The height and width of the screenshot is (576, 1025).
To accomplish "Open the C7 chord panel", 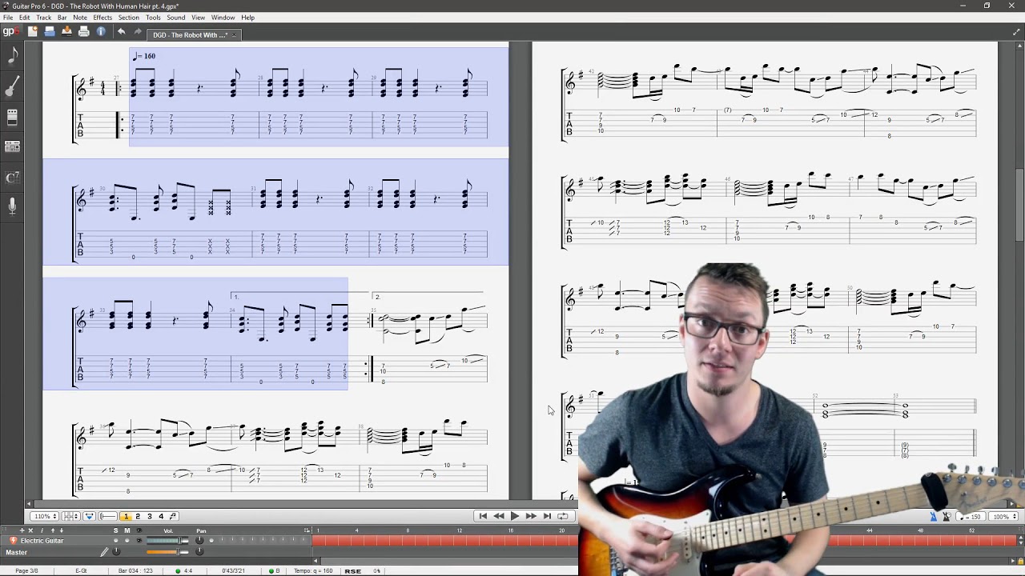I will [x=12, y=178].
